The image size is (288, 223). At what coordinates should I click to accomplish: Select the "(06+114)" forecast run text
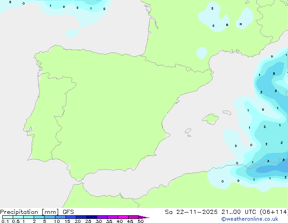[274, 212]
